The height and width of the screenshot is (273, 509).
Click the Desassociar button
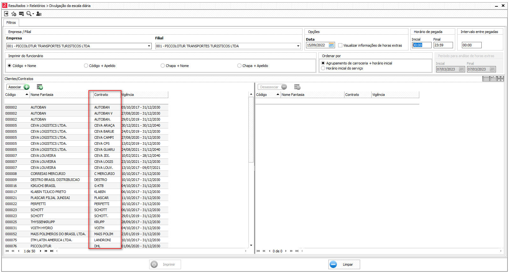point(272,87)
